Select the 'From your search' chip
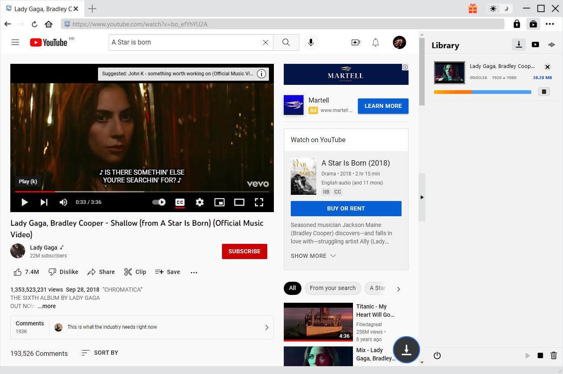This screenshot has height=374, width=563. point(332,288)
